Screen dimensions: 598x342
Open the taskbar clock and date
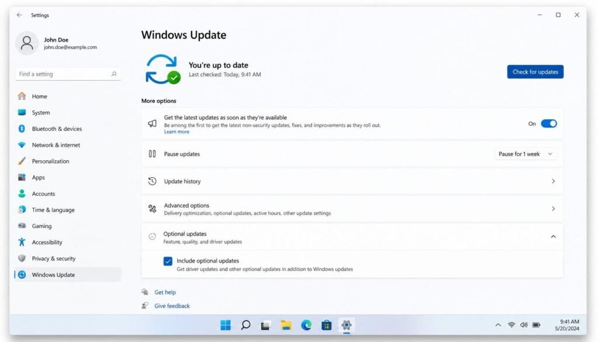(567, 325)
